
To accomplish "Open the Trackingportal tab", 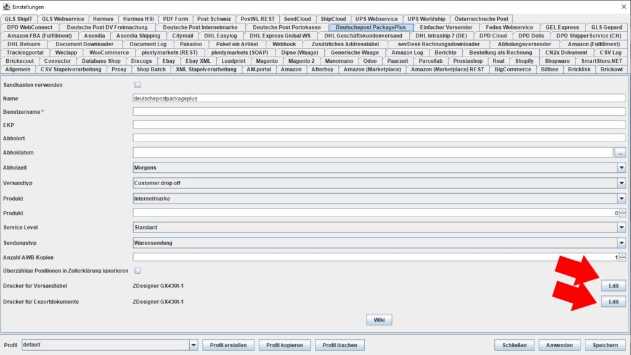I will point(25,53).
